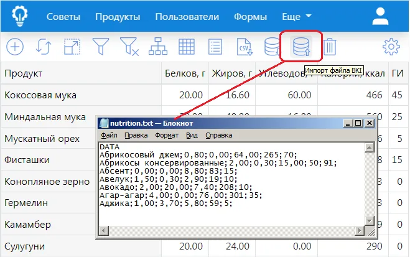Open the Формы menu item

[x=250, y=17]
